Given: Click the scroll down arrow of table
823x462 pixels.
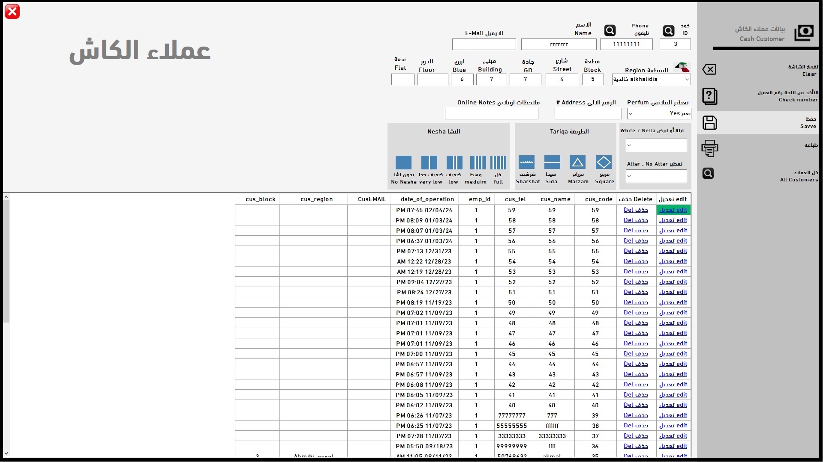Looking at the screenshot, I should tap(6, 453).
